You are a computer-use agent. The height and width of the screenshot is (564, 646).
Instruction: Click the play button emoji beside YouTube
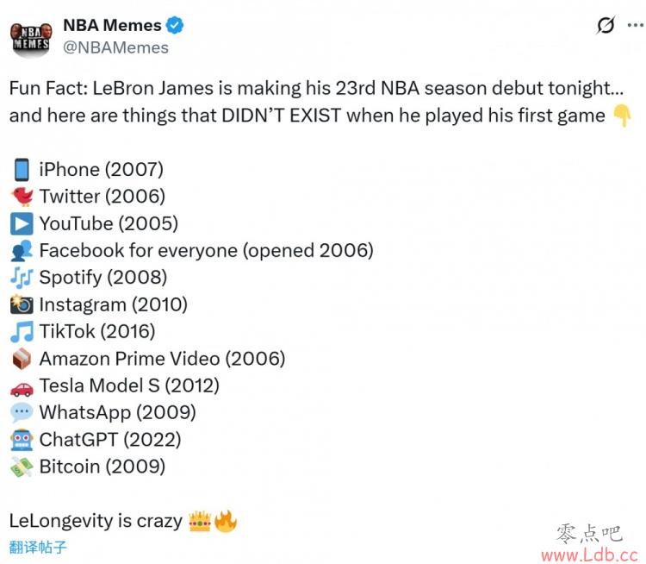point(22,223)
